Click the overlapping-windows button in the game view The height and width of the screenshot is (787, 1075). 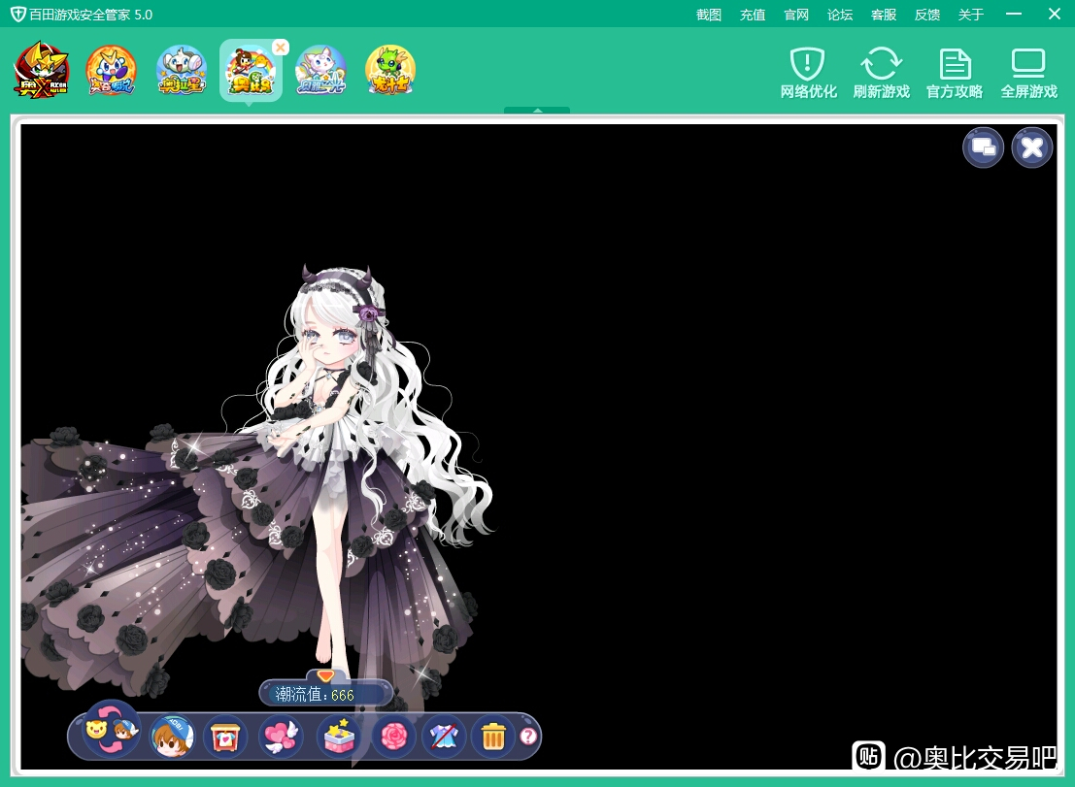983,148
